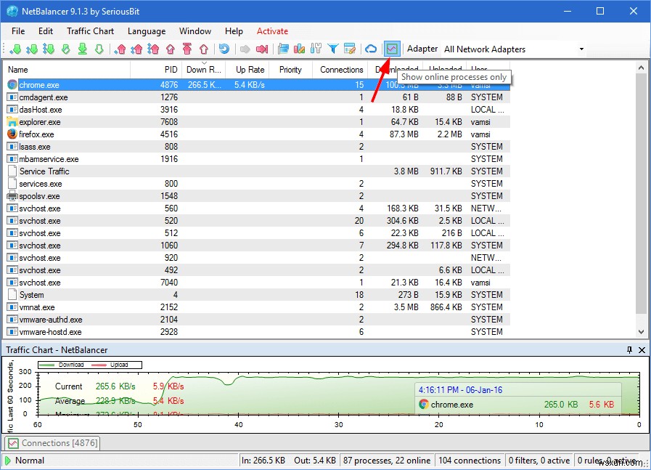Open the All Network Adapters dropdown
Image resolution: width=651 pixels, height=470 pixels.
pyautogui.click(x=581, y=49)
